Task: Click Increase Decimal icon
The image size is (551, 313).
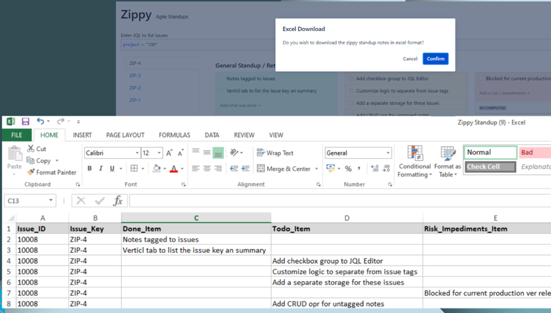Action: coord(375,169)
